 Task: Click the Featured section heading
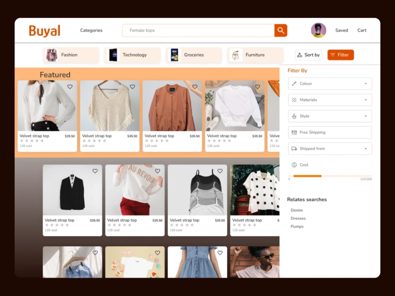(55, 75)
